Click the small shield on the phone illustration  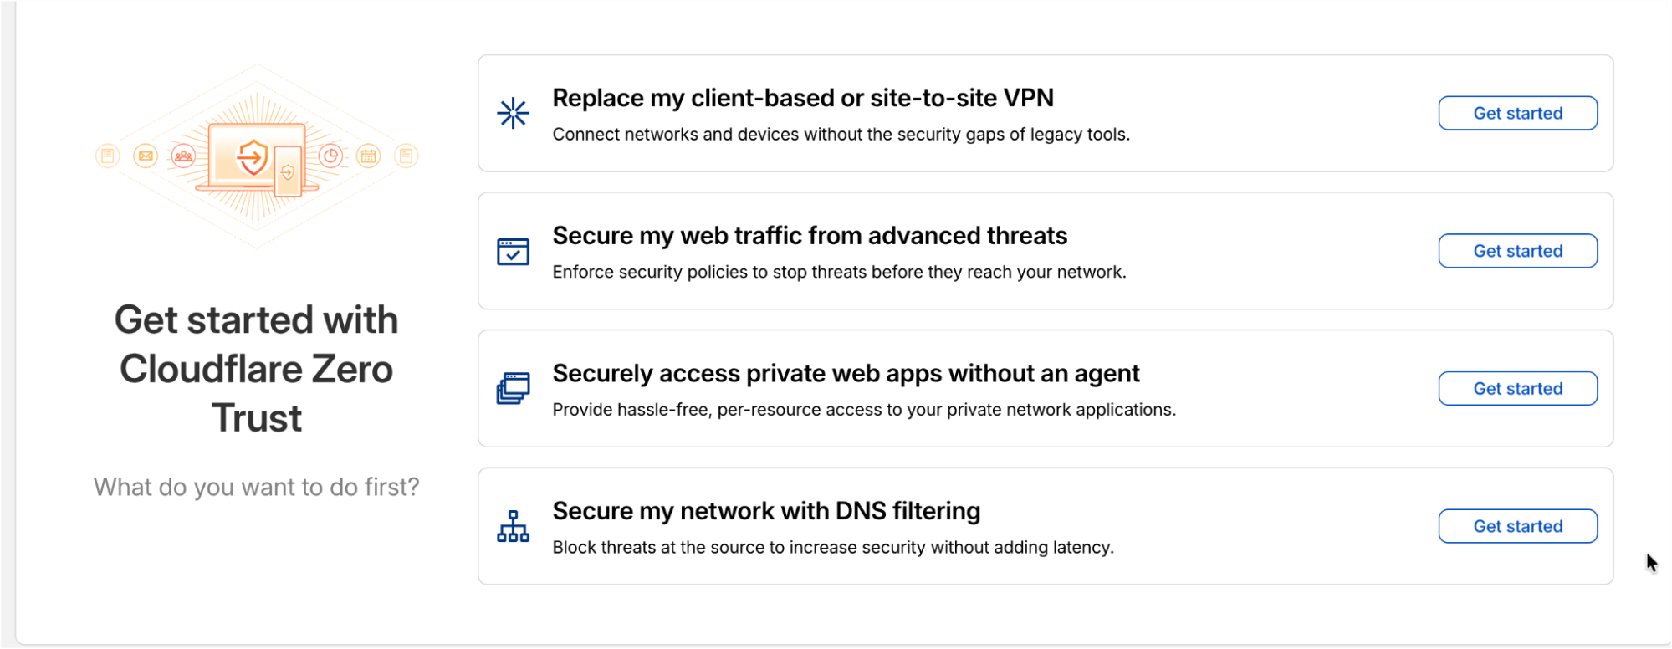pyautogui.click(x=287, y=171)
